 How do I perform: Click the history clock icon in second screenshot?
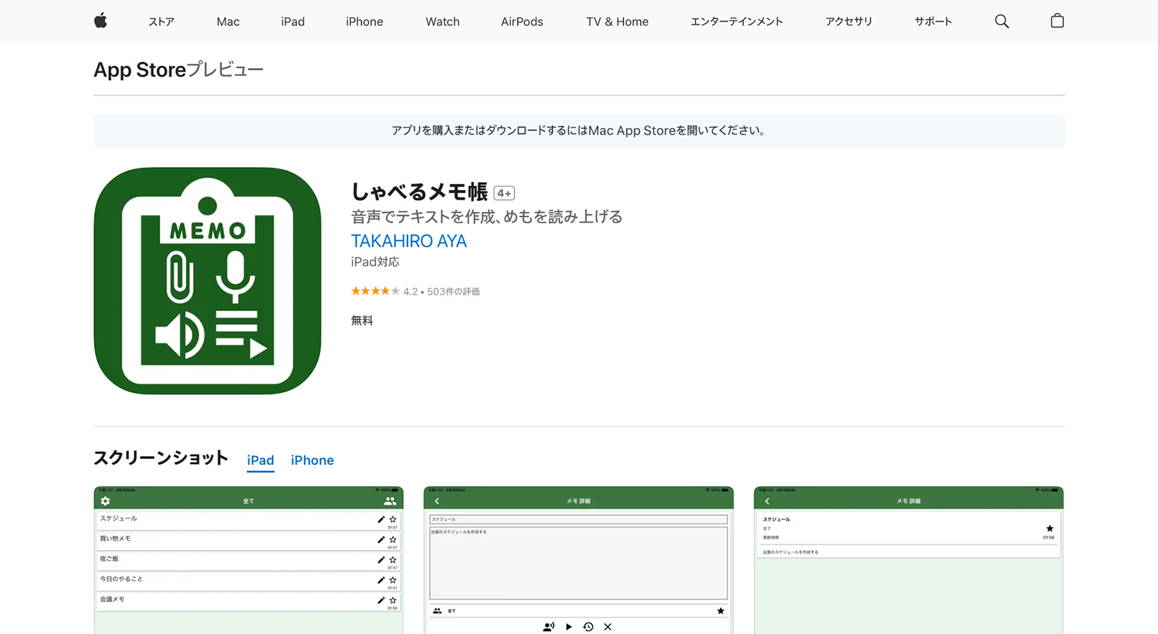(588, 627)
